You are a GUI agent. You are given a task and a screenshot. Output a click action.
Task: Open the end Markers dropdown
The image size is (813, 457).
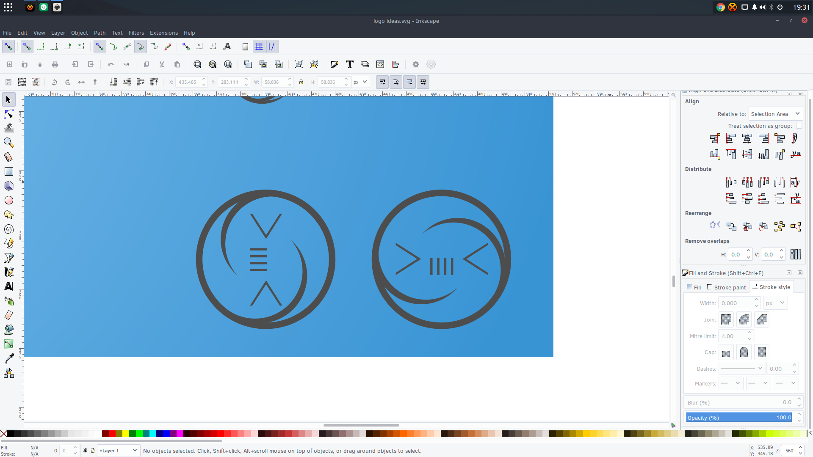pos(786,383)
